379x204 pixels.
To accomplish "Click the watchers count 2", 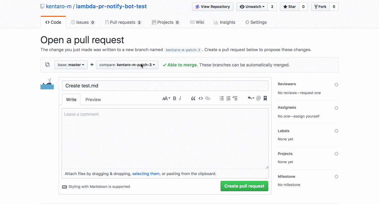I will tap(272, 7).
